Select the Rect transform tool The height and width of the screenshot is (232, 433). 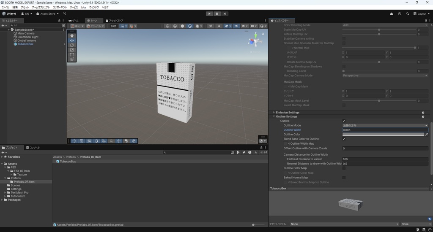coord(72,55)
